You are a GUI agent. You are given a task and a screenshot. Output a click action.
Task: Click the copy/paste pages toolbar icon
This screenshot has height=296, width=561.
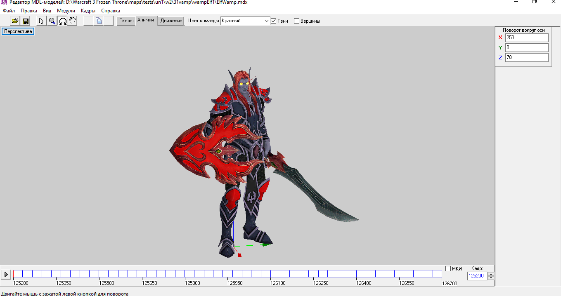[98, 21]
